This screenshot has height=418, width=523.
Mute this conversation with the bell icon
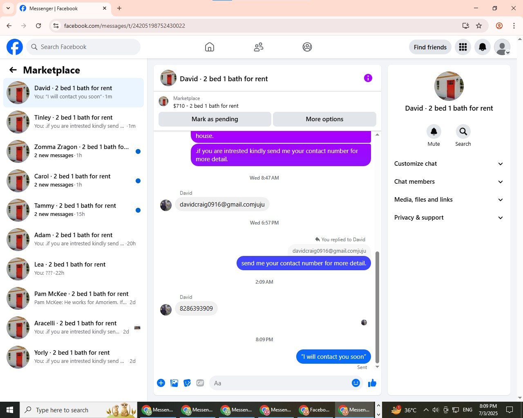click(434, 131)
